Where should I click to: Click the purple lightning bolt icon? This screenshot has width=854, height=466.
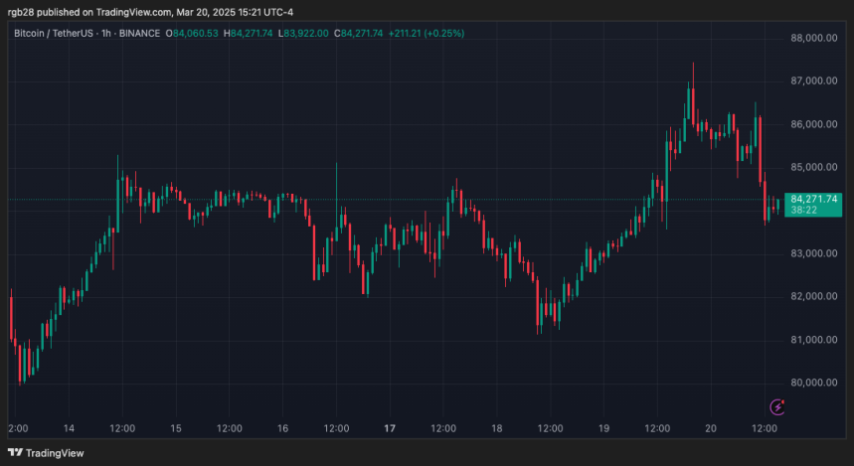coord(779,405)
